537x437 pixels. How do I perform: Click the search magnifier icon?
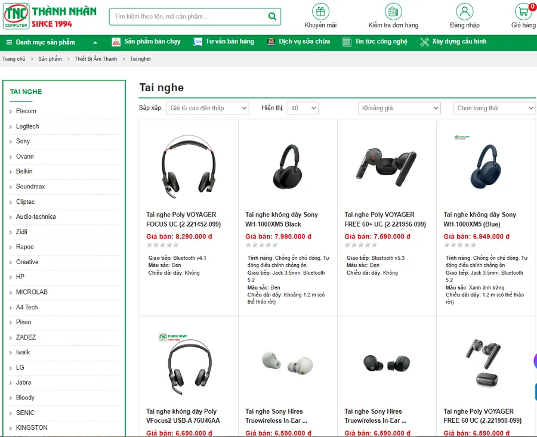click(272, 17)
